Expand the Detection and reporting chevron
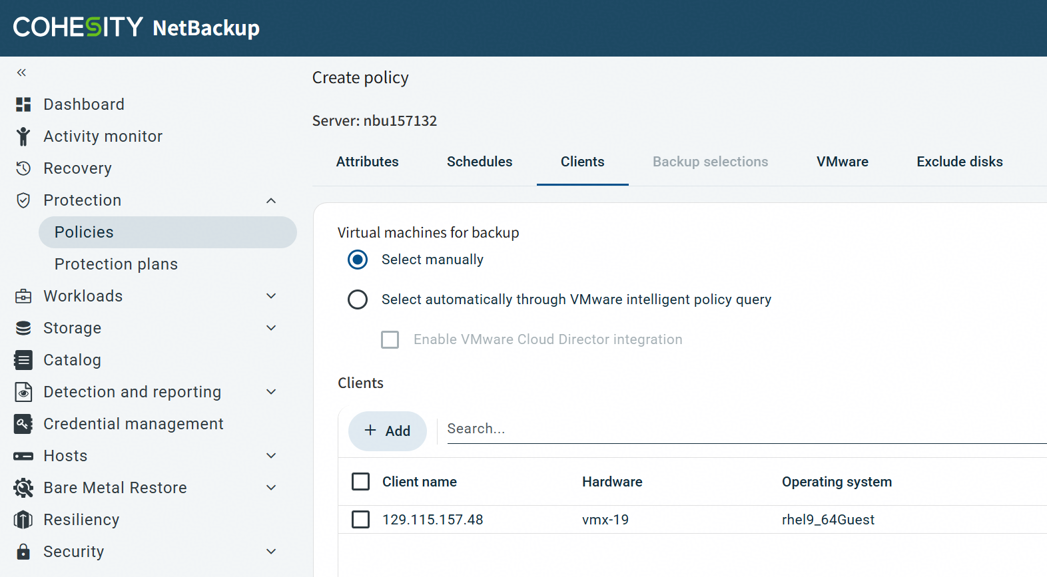The height and width of the screenshot is (577, 1047). click(x=271, y=392)
